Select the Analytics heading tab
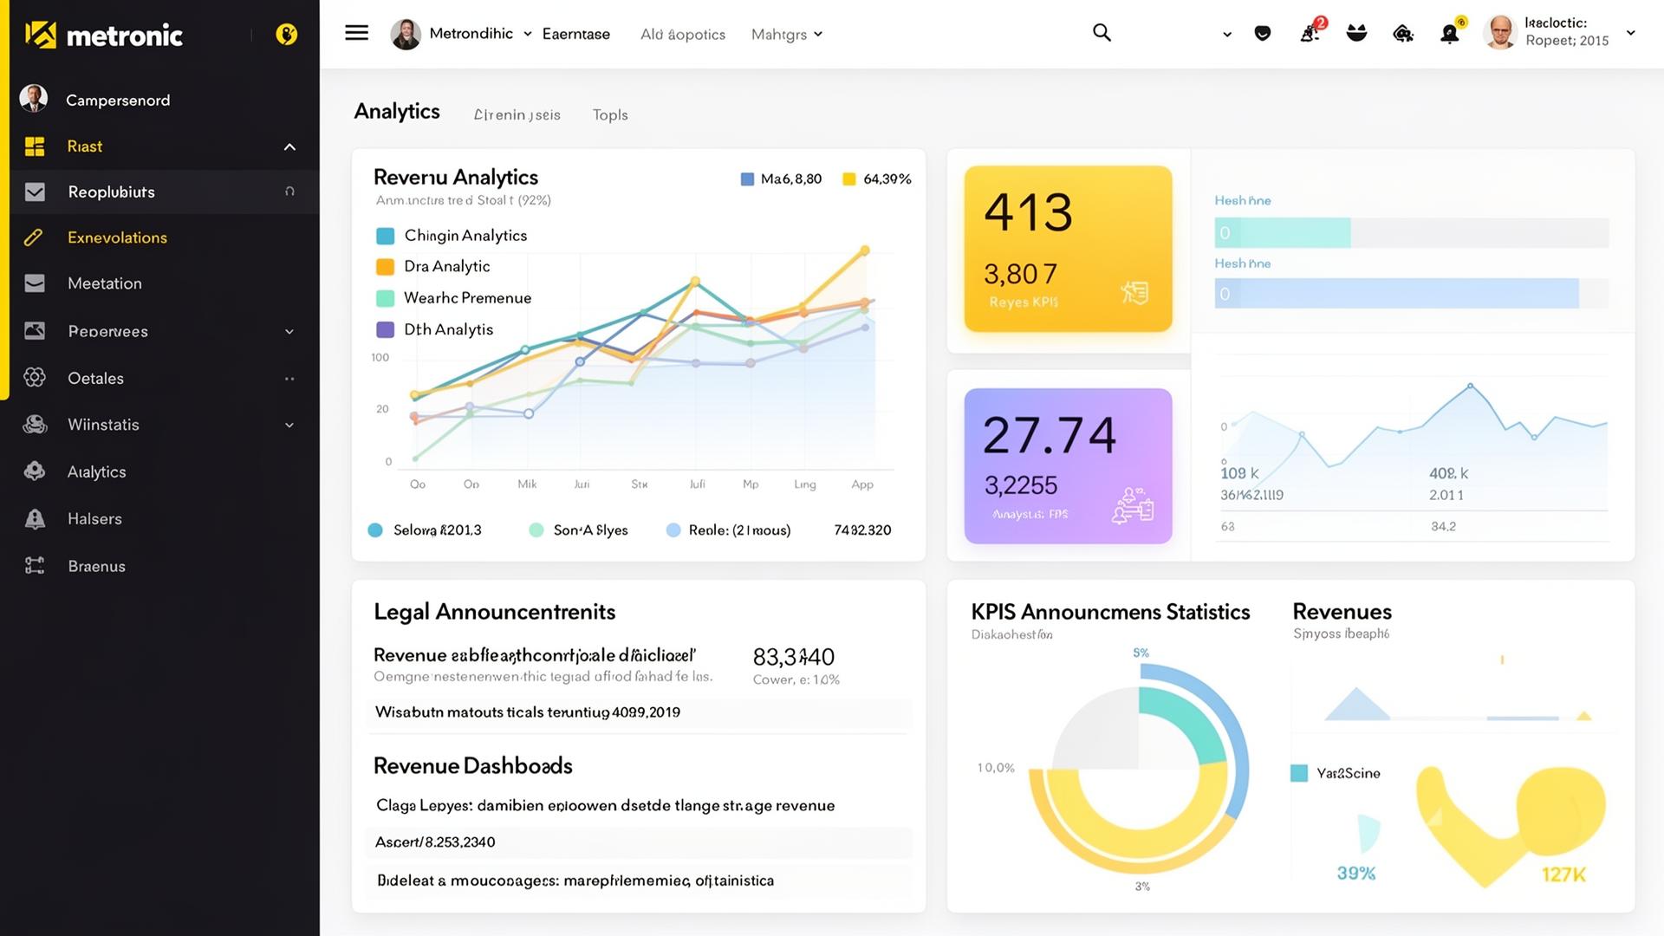 (396, 111)
